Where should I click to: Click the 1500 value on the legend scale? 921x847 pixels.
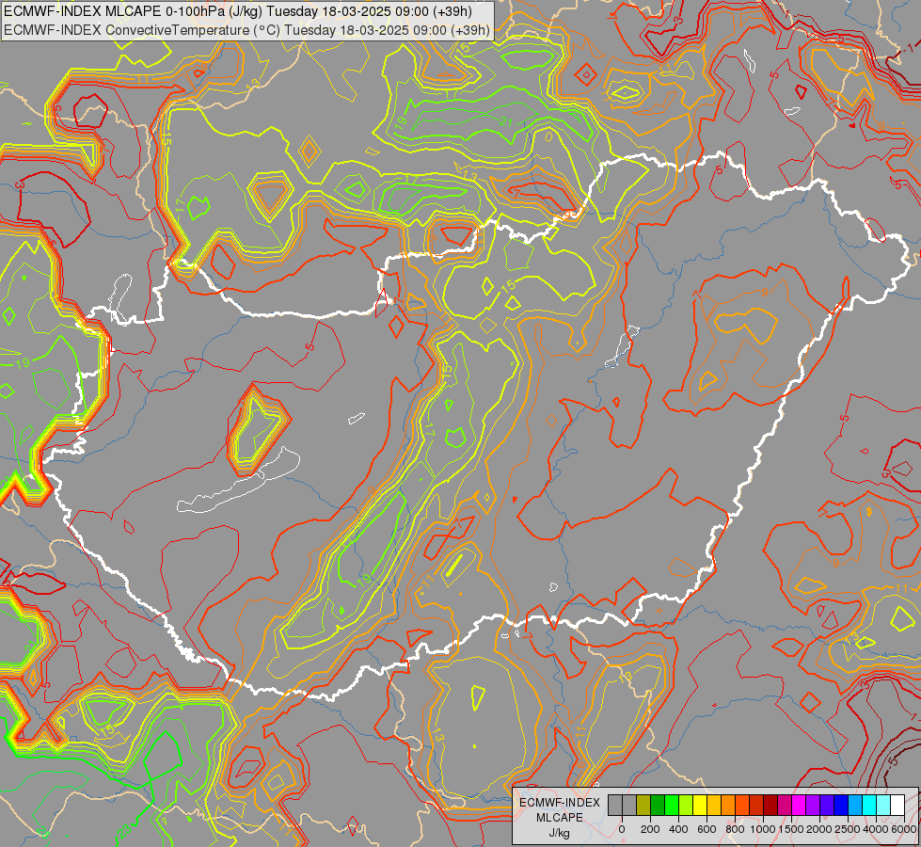791,829
